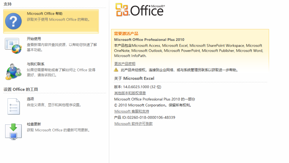Open the 'Microsoft Office 帮助' title
The image size is (289, 163).
point(44,14)
